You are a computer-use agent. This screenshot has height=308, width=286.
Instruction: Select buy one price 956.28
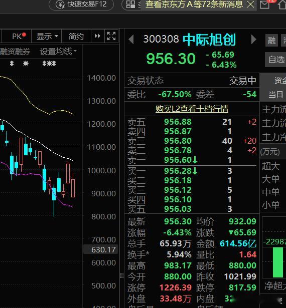[178, 171]
